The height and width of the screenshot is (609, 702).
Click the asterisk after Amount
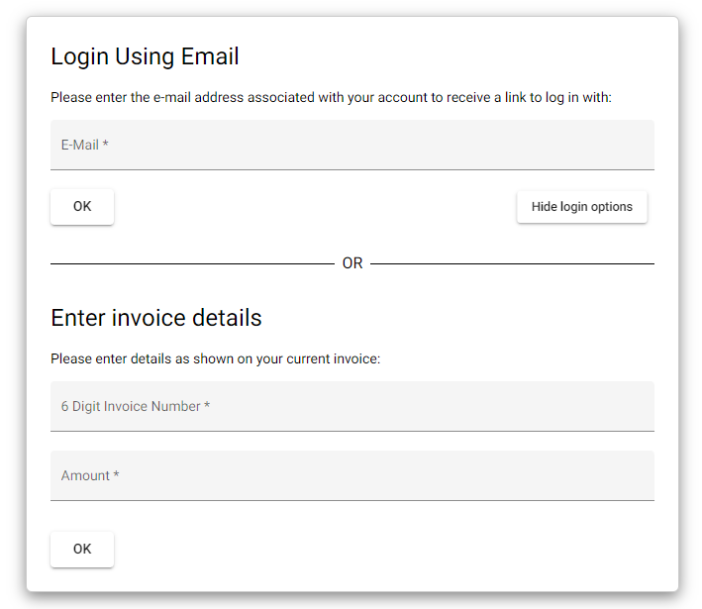tap(116, 475)
